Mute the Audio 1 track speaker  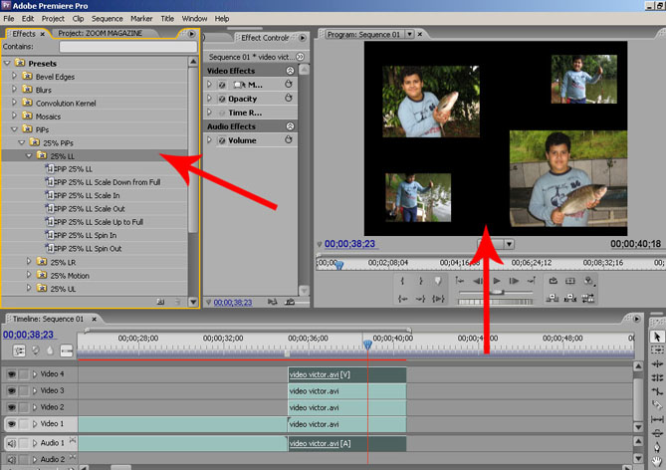(10, 442)
